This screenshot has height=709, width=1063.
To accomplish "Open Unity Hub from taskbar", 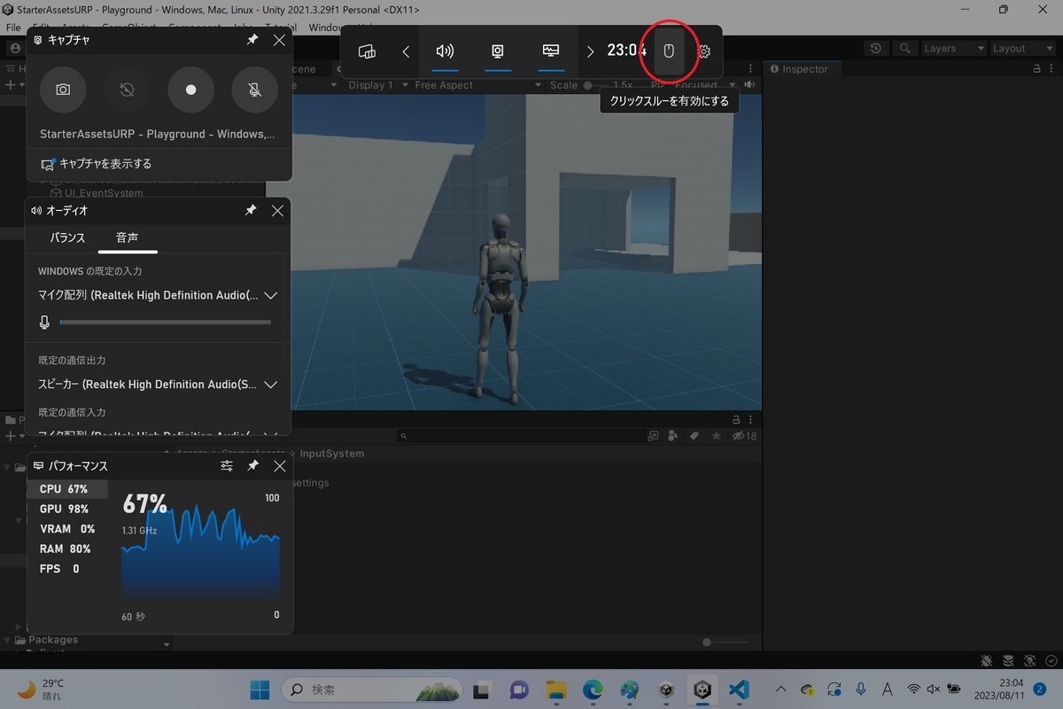I will [x=666, y=690].
